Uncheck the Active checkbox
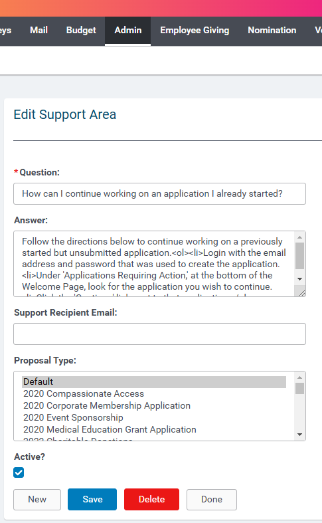Screen dimensions: 322x523 click(x=19, y=472)
